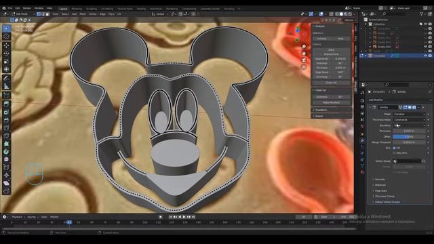
Task: Expand the Transform panel in sidebar
Action: pyautogui.click(x=332, y=110)
